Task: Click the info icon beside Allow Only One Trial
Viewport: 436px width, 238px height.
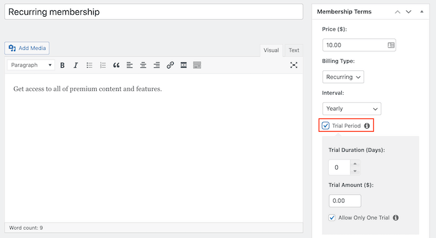Action: [396, 218]
